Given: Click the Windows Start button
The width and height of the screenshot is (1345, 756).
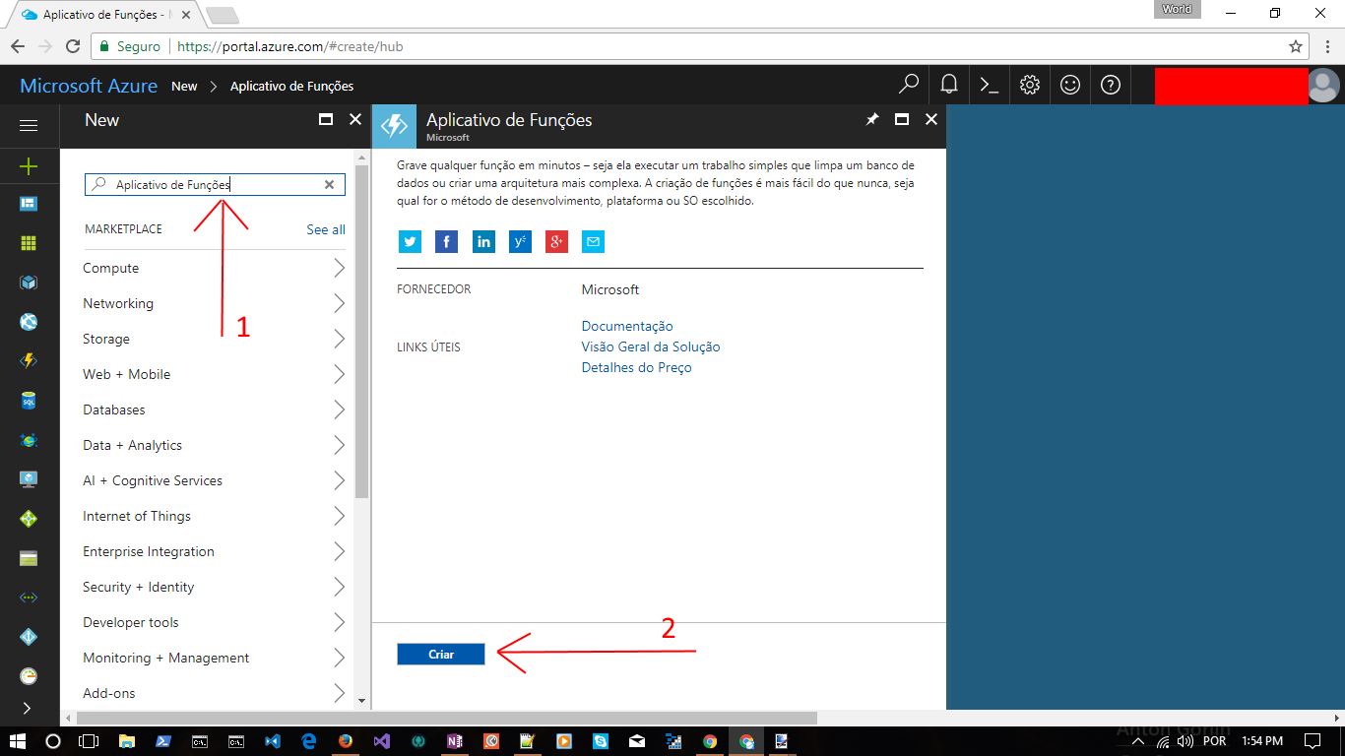Looking at the screenshot, I should click(18, 740).
